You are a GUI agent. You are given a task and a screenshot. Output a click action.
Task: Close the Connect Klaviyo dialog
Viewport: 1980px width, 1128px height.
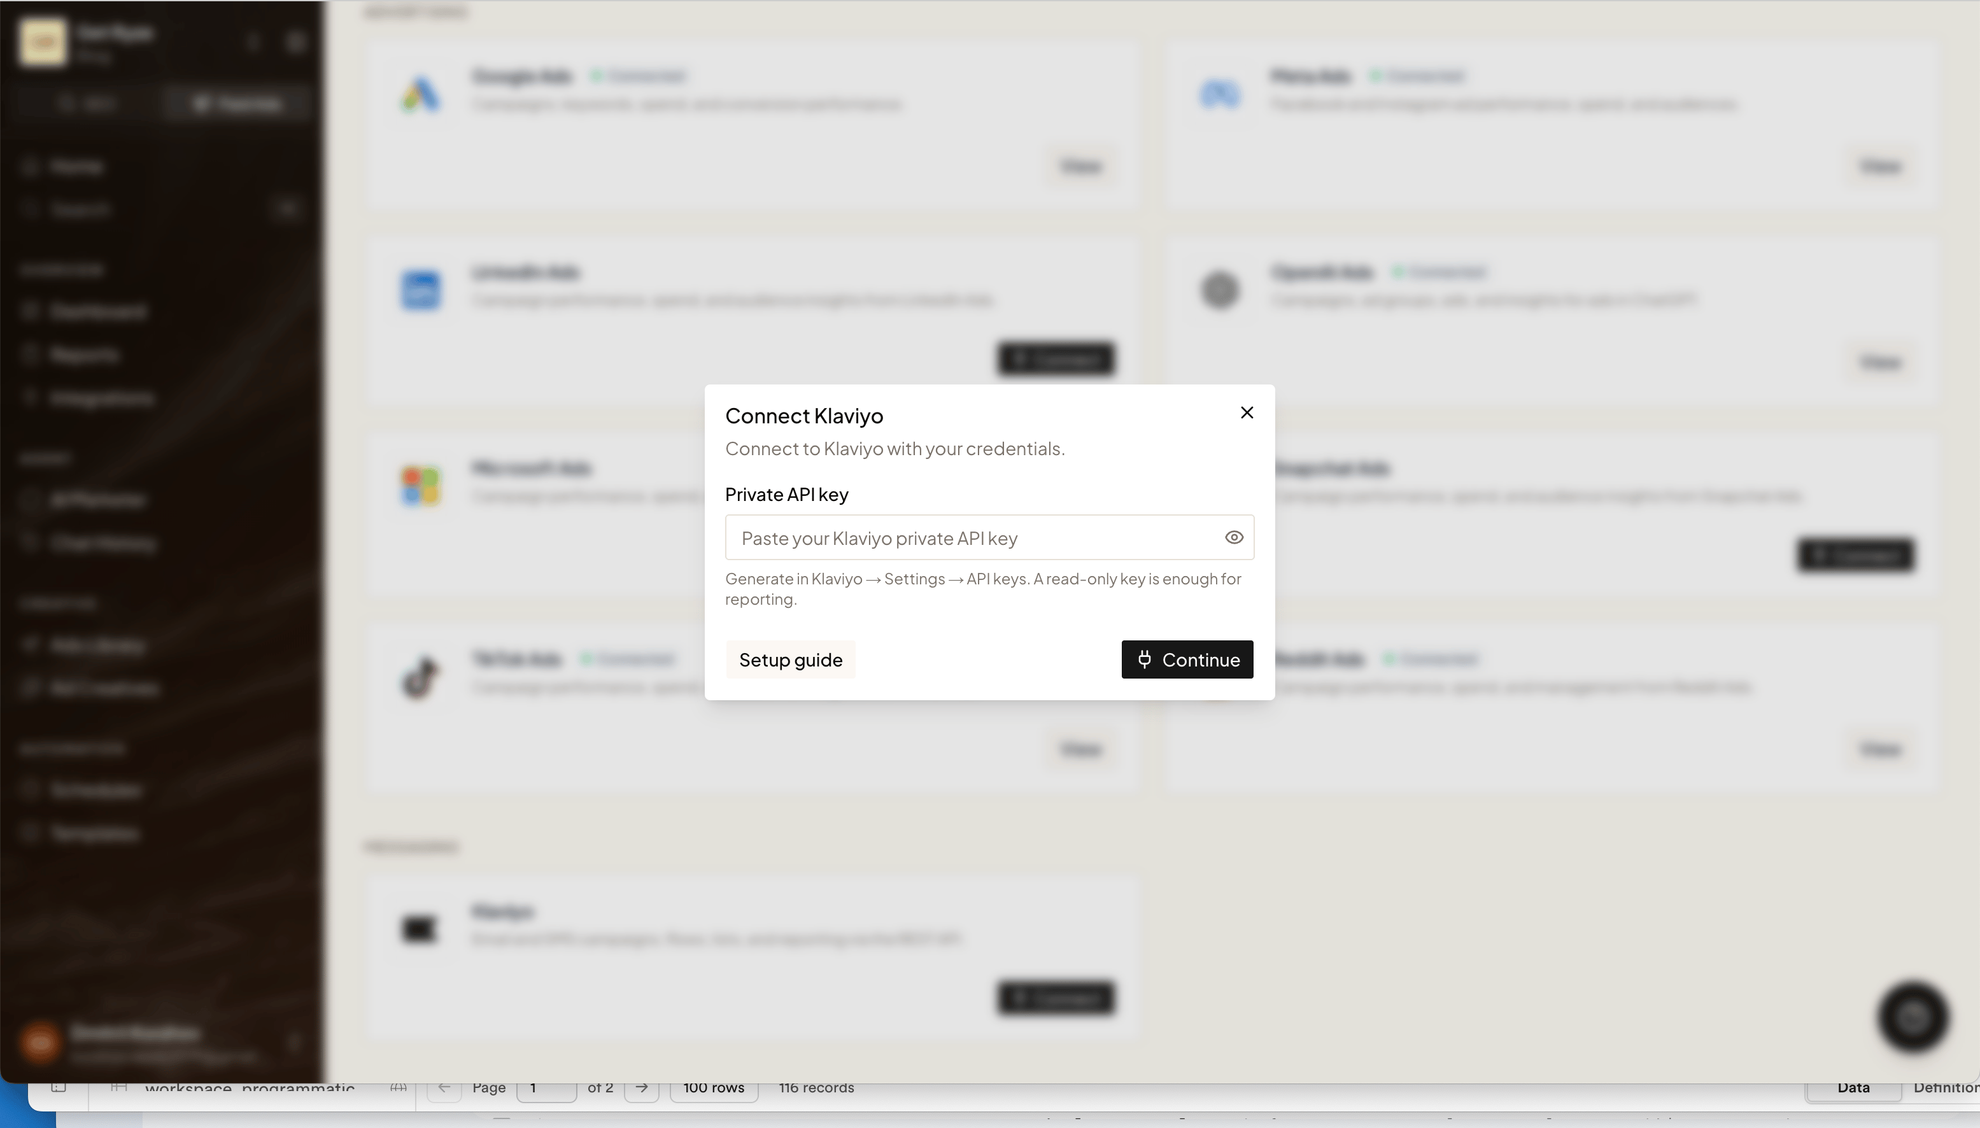click(x=1247, y=412)
